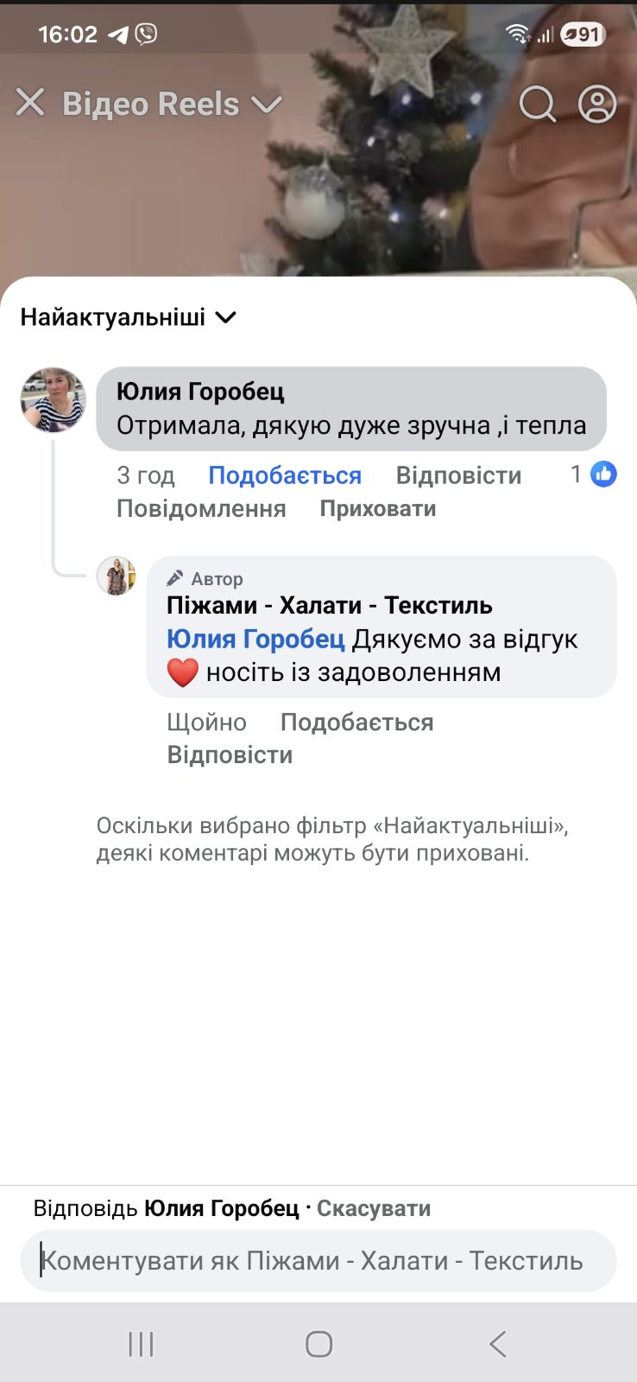637x1382 pixels.
Task: Tap the blue like reaction icon
Action: [x=603, y=474]
